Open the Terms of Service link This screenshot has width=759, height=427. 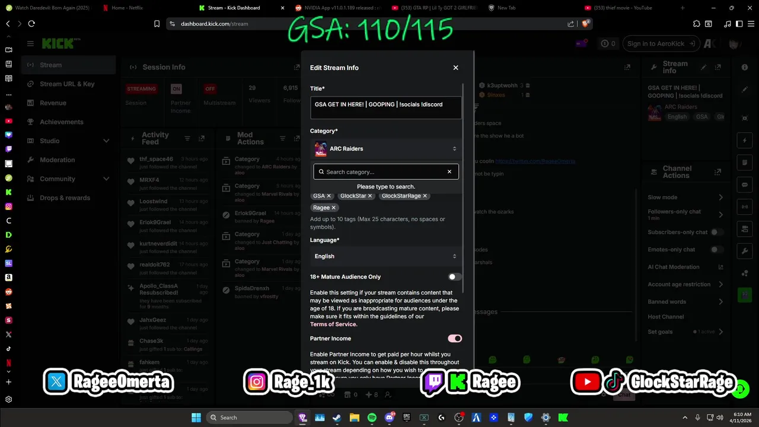pyautogui.click(x=333, y=324)
